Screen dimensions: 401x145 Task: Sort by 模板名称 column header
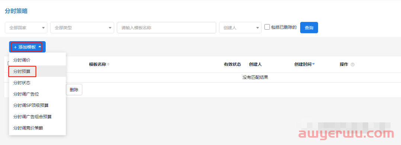click(x=99, y=65)
